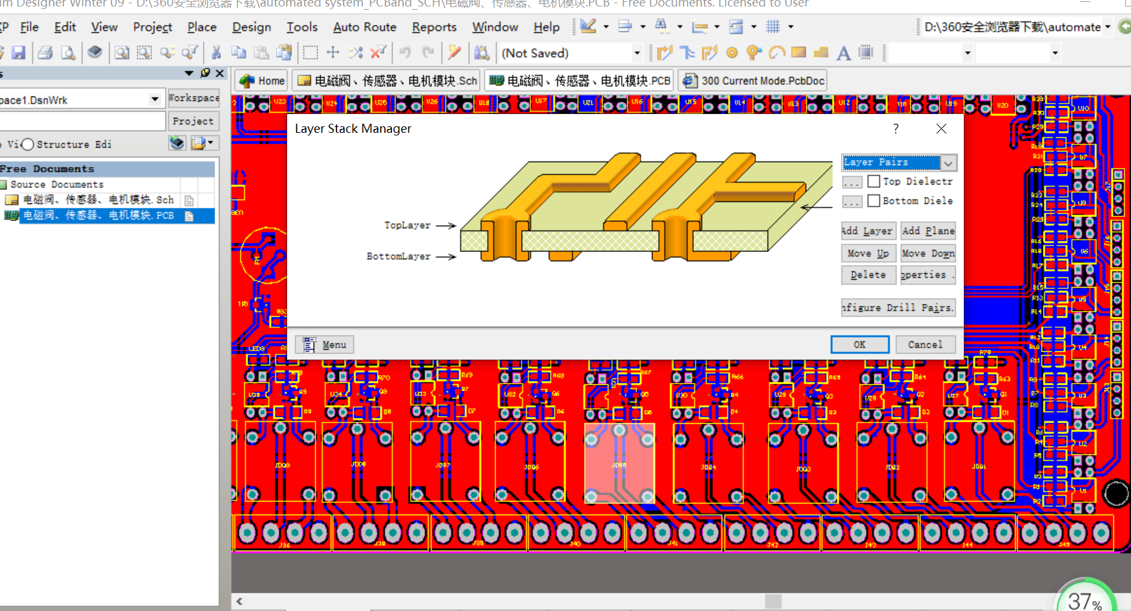1131x611 pixels.
Task: Click the Add Layer button
Action: coord(869,231)
